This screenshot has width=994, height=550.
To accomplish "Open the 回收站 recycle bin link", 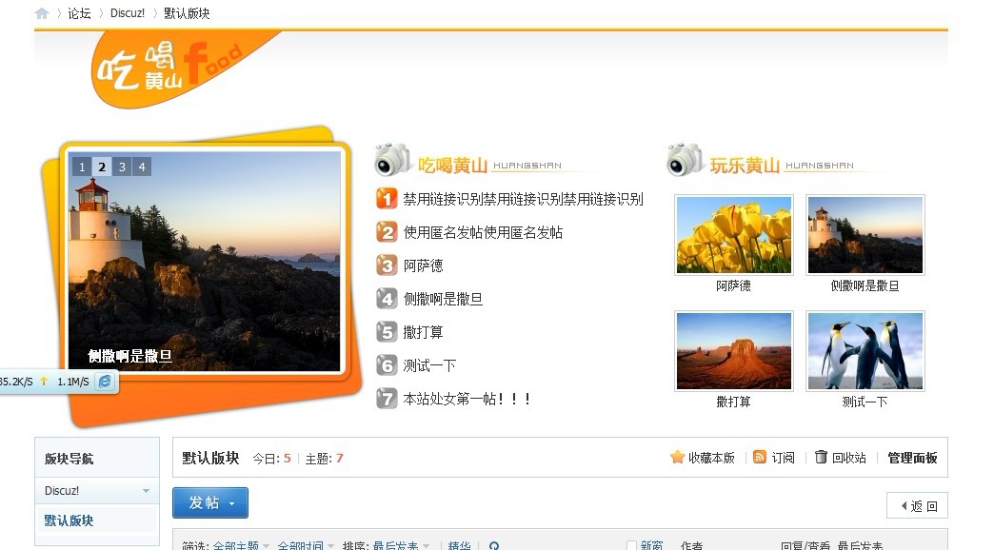I will coord(849,458).
